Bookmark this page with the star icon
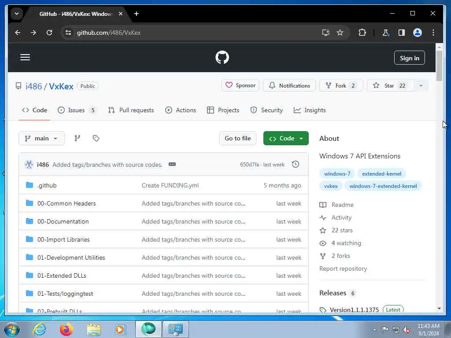This screenshot has height=338, width=451. (x=340, y=33)
